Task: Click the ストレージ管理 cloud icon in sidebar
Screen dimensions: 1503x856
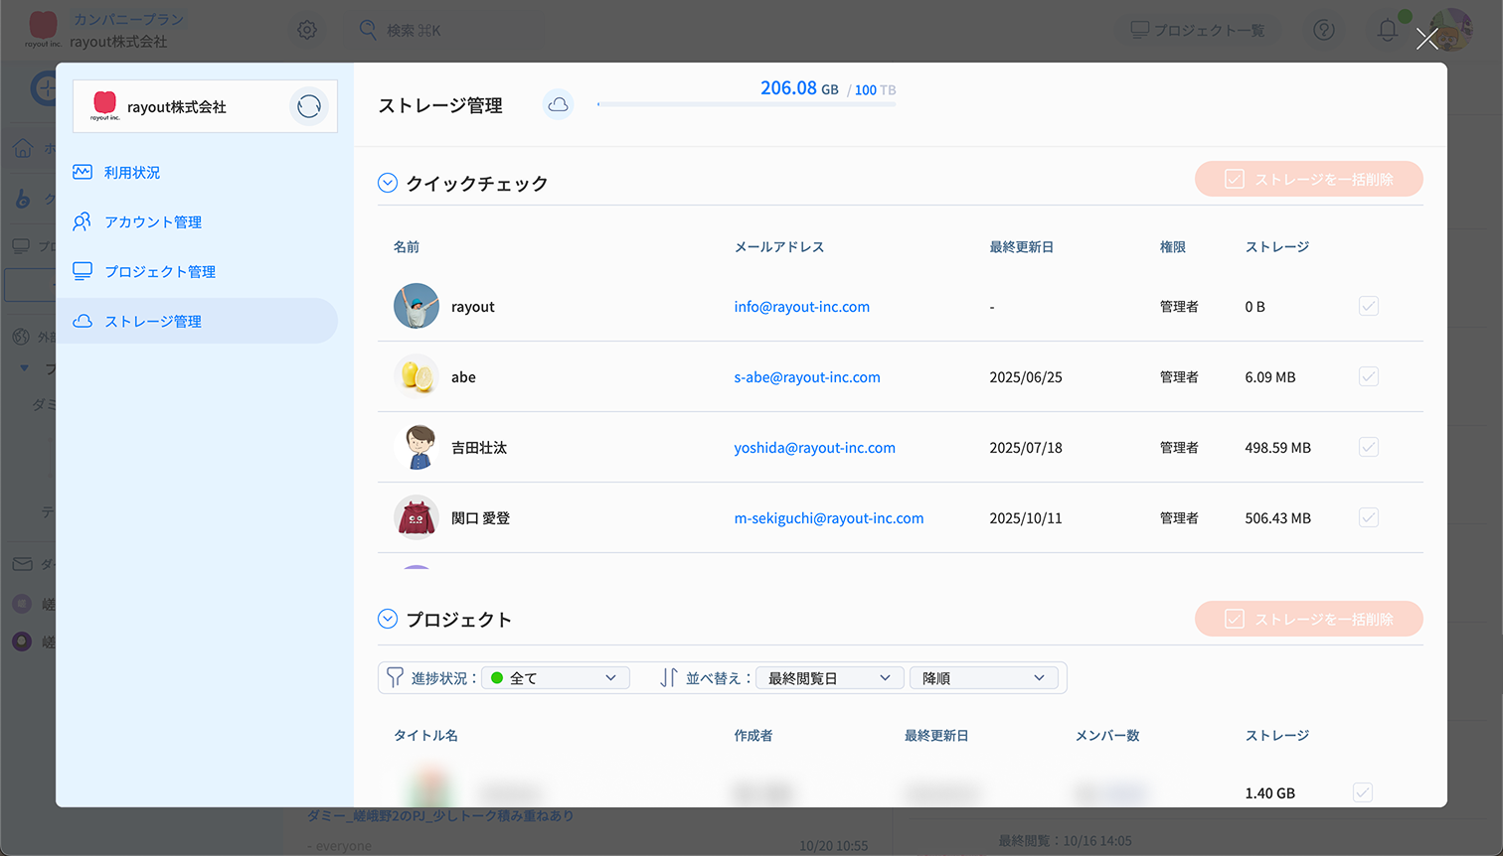Action: (x=83, y=321)
